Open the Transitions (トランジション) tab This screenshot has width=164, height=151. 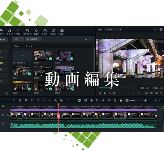(x=27, y=32)
